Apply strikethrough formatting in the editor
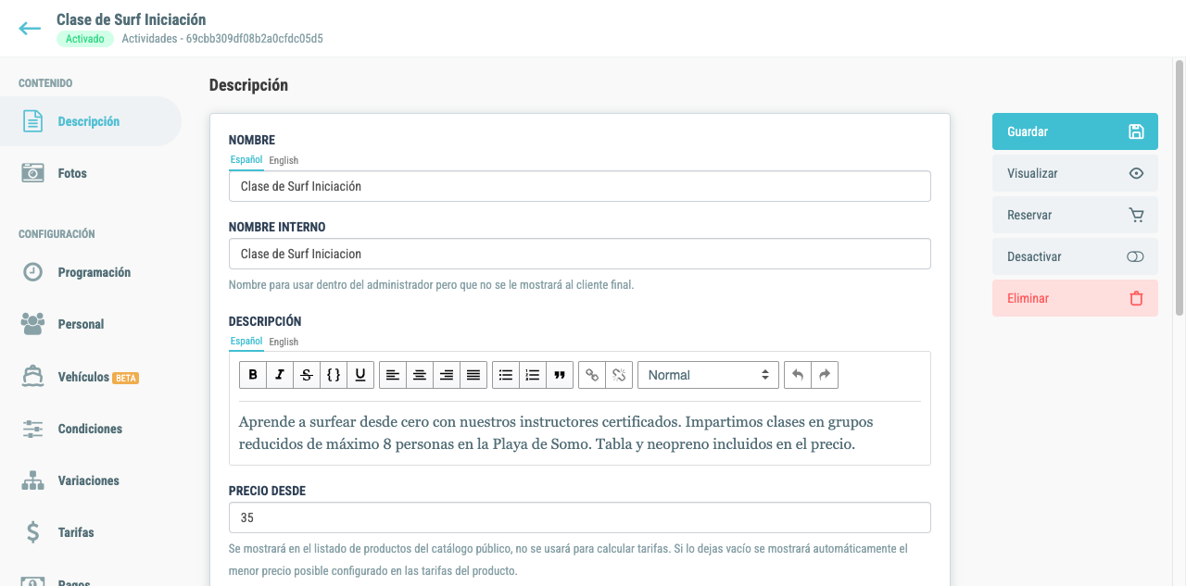Image resolution: width=1186 pixels, height=586 pixels. [x=307, y=375]
